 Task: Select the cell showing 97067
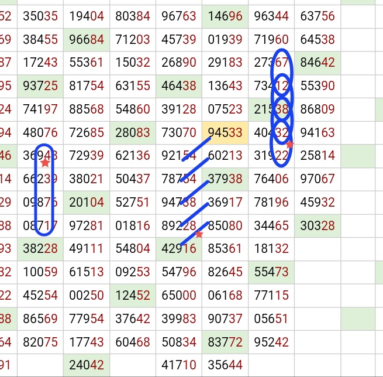pos(318,179)
